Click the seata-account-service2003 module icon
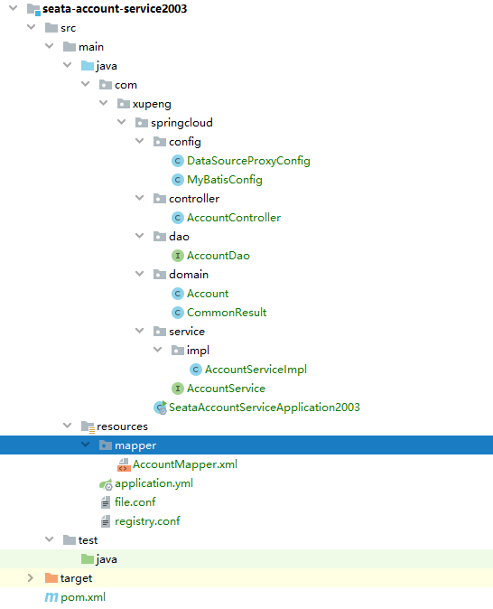Image resolution: width=493 pixels, height=609 pixels. pos(33,9)
